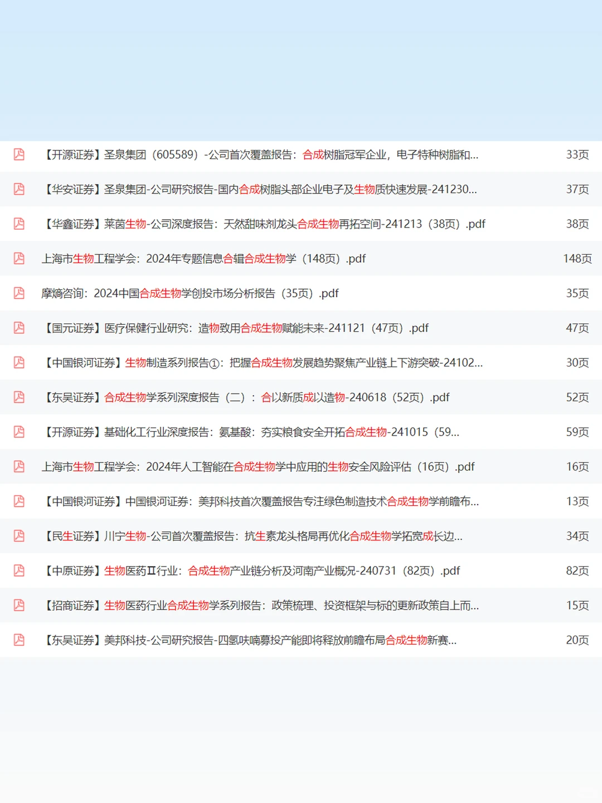
Task: Open 2024年人工智能在合成生物学中应用 安全风险评估 file
Action: (x=258, y=466)
